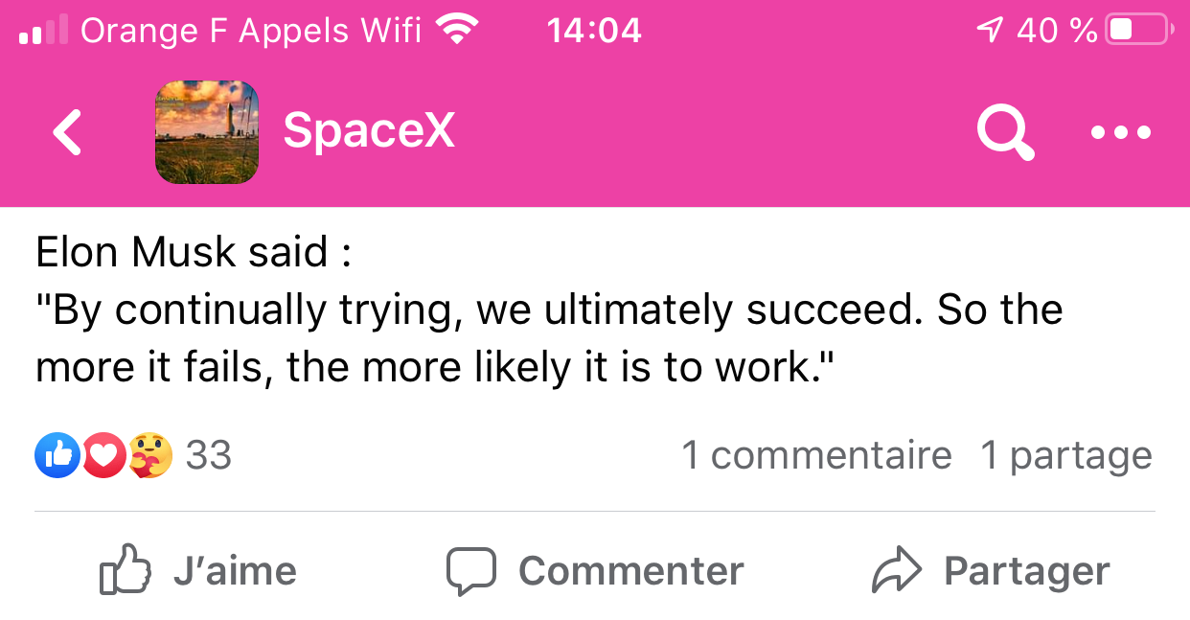1190x620 pixels.
Task: Tap the blue thumbs-up reaction icon
Action: tap(57, 455)
